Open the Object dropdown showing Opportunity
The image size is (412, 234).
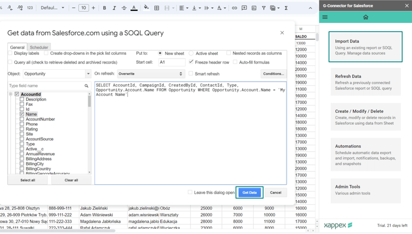click(57, 74)
